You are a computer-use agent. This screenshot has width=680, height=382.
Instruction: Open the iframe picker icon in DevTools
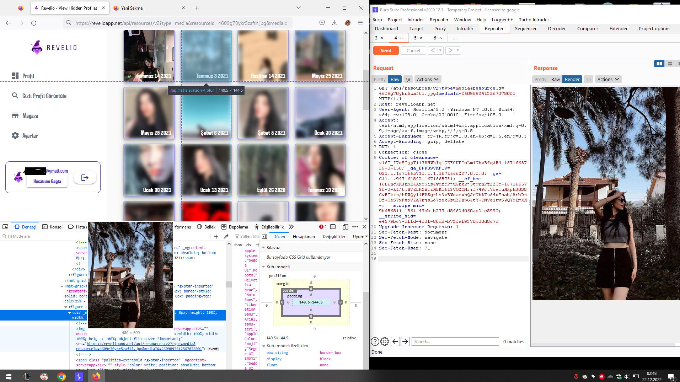(333, 227)
